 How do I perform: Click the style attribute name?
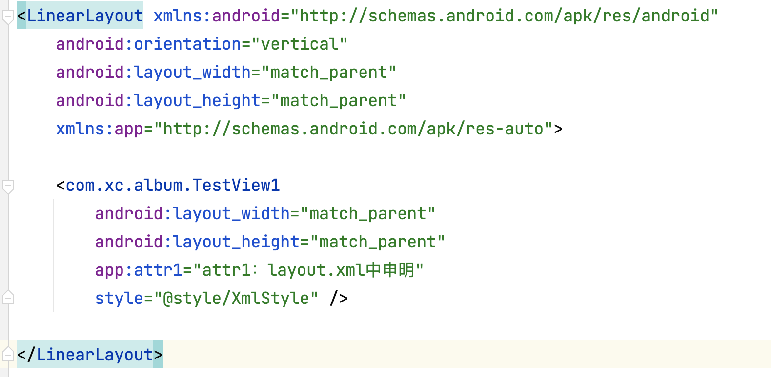pyautogui.click(x=119, y=298)
